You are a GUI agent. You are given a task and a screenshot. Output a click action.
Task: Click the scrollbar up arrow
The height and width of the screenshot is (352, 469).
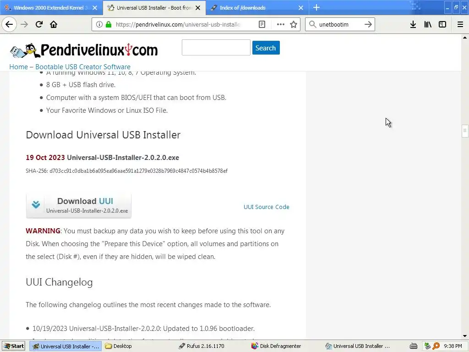[464, 38]
